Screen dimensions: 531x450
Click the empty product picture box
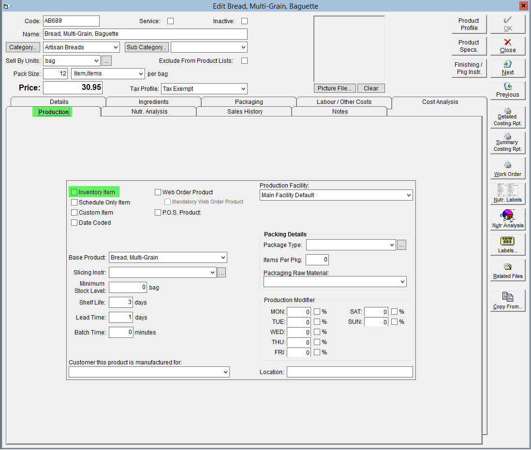coord(349,49)
